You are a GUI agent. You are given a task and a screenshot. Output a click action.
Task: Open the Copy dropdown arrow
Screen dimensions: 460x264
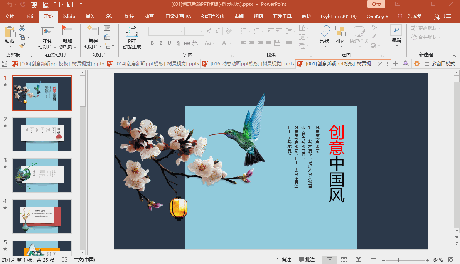29,37
